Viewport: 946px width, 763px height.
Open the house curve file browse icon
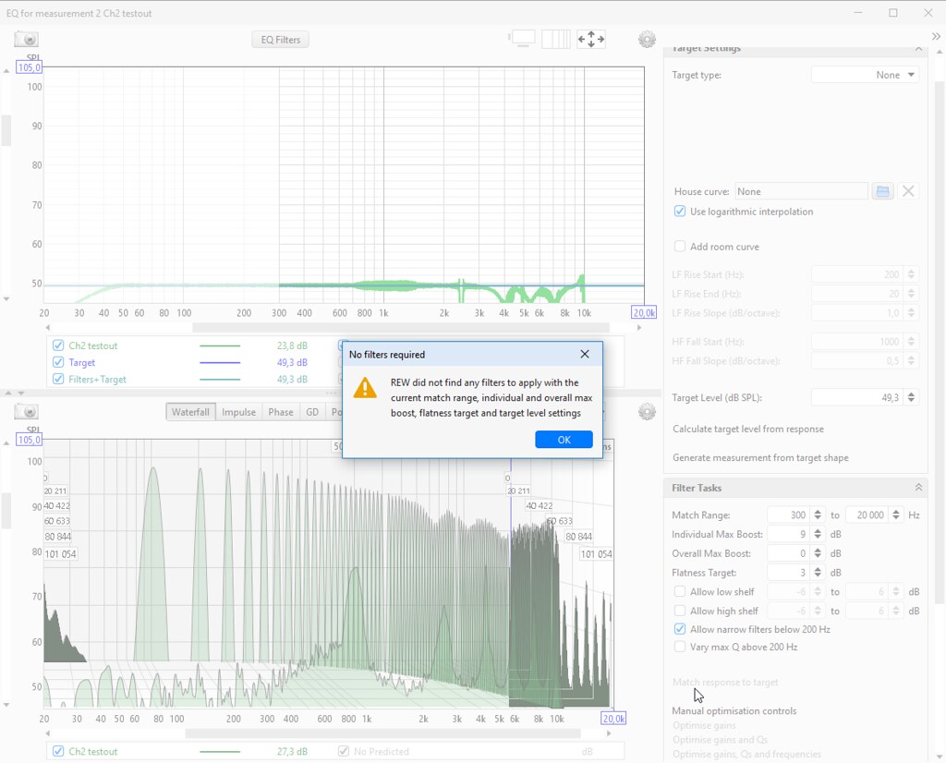[882, 192]
